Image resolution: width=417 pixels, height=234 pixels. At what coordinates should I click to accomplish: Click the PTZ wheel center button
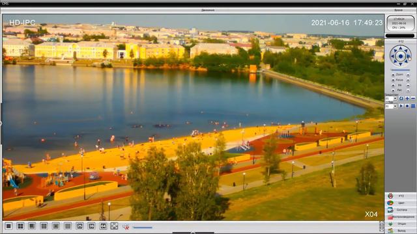point(401,57)
